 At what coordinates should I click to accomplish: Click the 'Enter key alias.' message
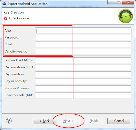pyautogui.click(x=19, y=18)
